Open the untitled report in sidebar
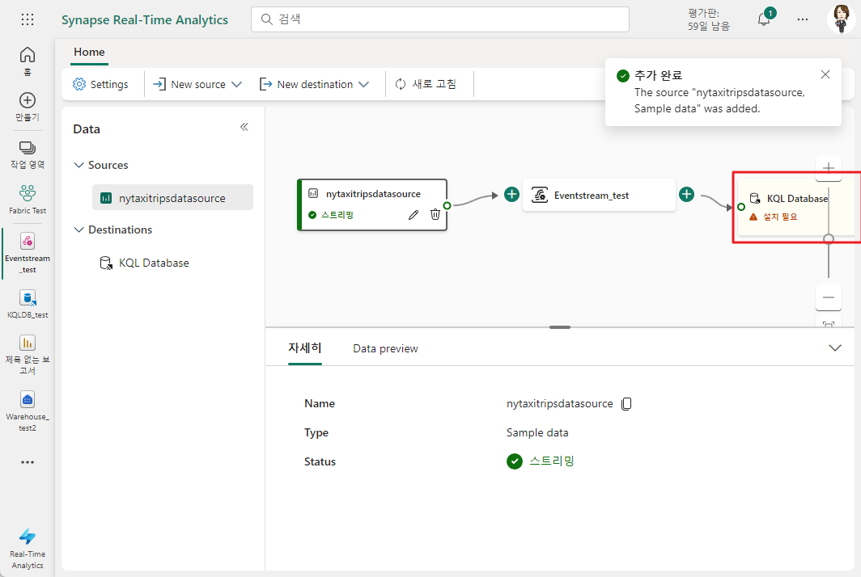This screenshot has width=861, height=577. pos(28,354)
